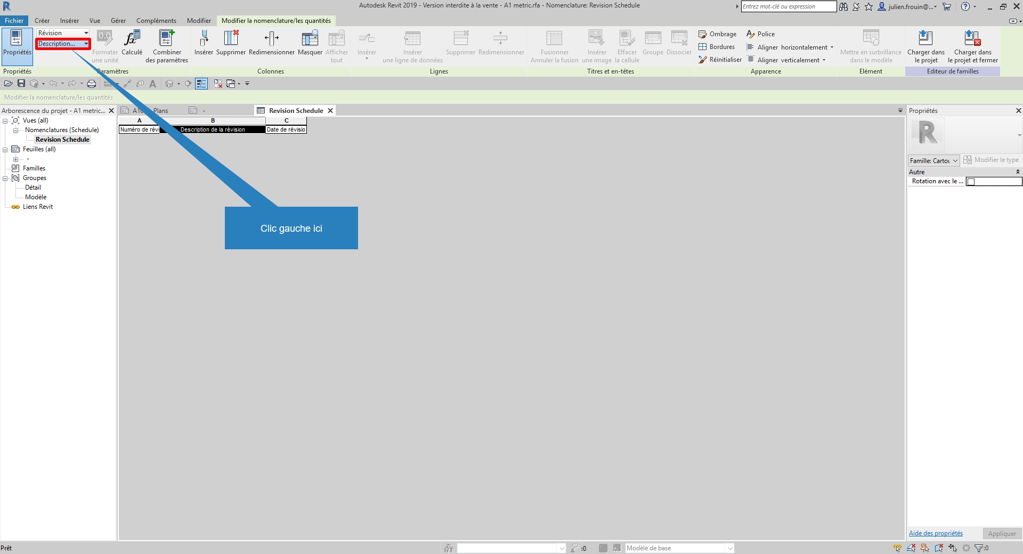Open the Gérer ribbon tab

[118, 21]
